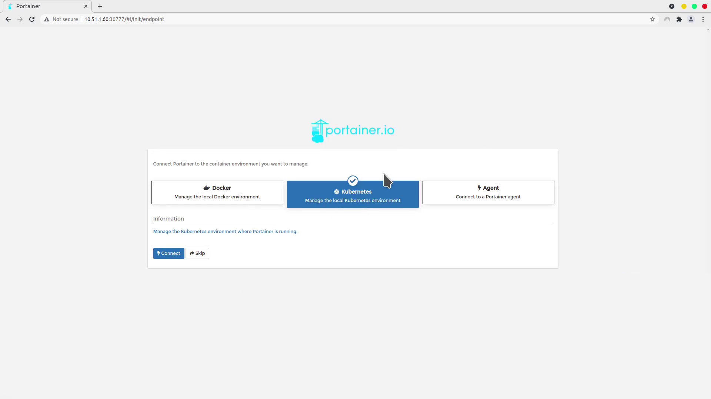Maximize the browser window with green button
This screenshot has height=399, width=711.
click(x=694, y=6)
